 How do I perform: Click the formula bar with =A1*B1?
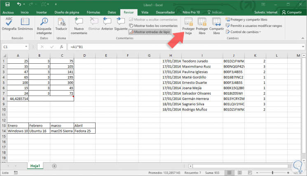pos(184,47)
